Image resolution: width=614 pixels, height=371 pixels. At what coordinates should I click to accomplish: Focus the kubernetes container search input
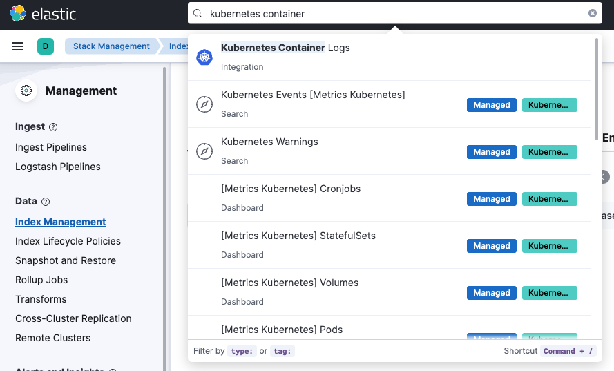click(x=395, y=14)
